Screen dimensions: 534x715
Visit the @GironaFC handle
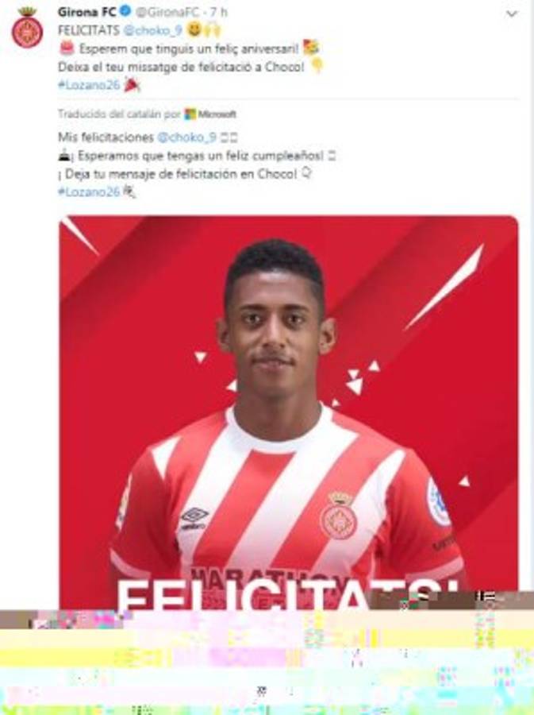point(168,12)
